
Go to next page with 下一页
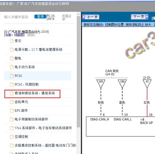tap(140, 17)
